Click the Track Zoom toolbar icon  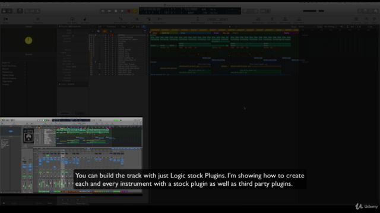coord(38,19)
